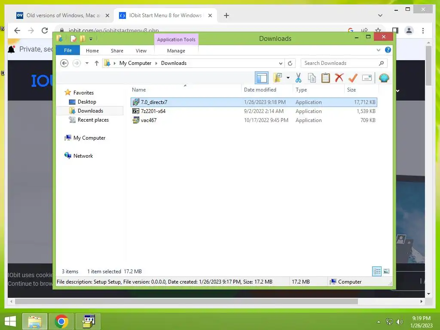The image size is (440, 330).
Task: Click the search magnifier icon
Action: (x=381, y=63)
